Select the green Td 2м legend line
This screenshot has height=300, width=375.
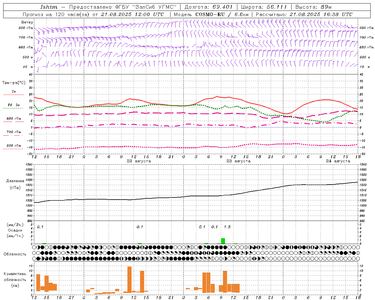(x=13, y=108)
